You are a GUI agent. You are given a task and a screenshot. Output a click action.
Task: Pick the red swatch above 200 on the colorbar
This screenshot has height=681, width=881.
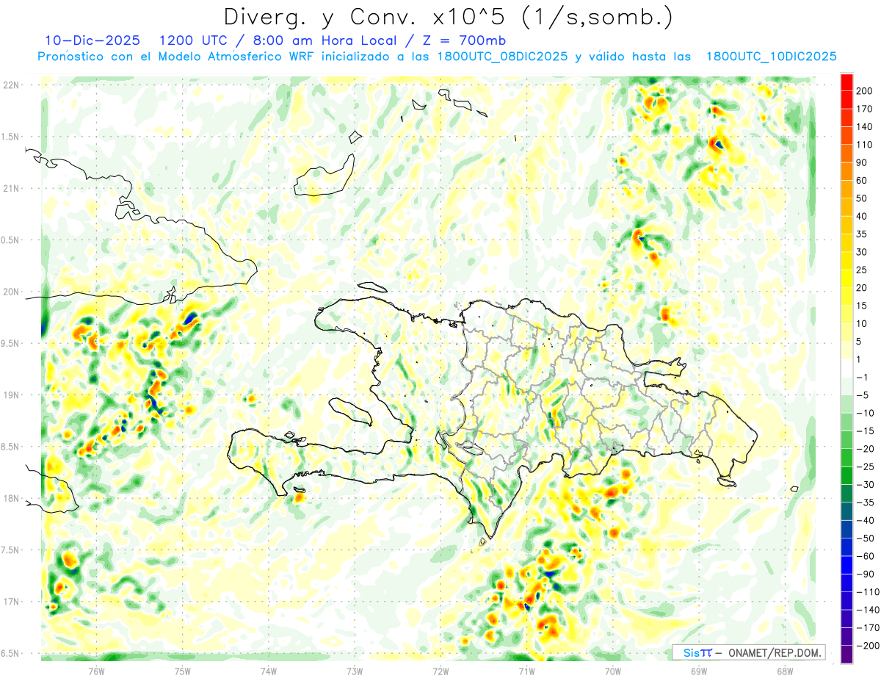846,82
